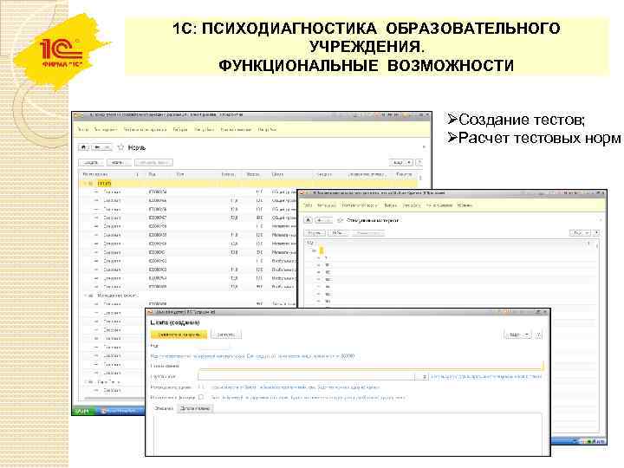Click the navigation arrows in the middle list window
The width and height of the screenshot is (624, 468).
(323, 220)
